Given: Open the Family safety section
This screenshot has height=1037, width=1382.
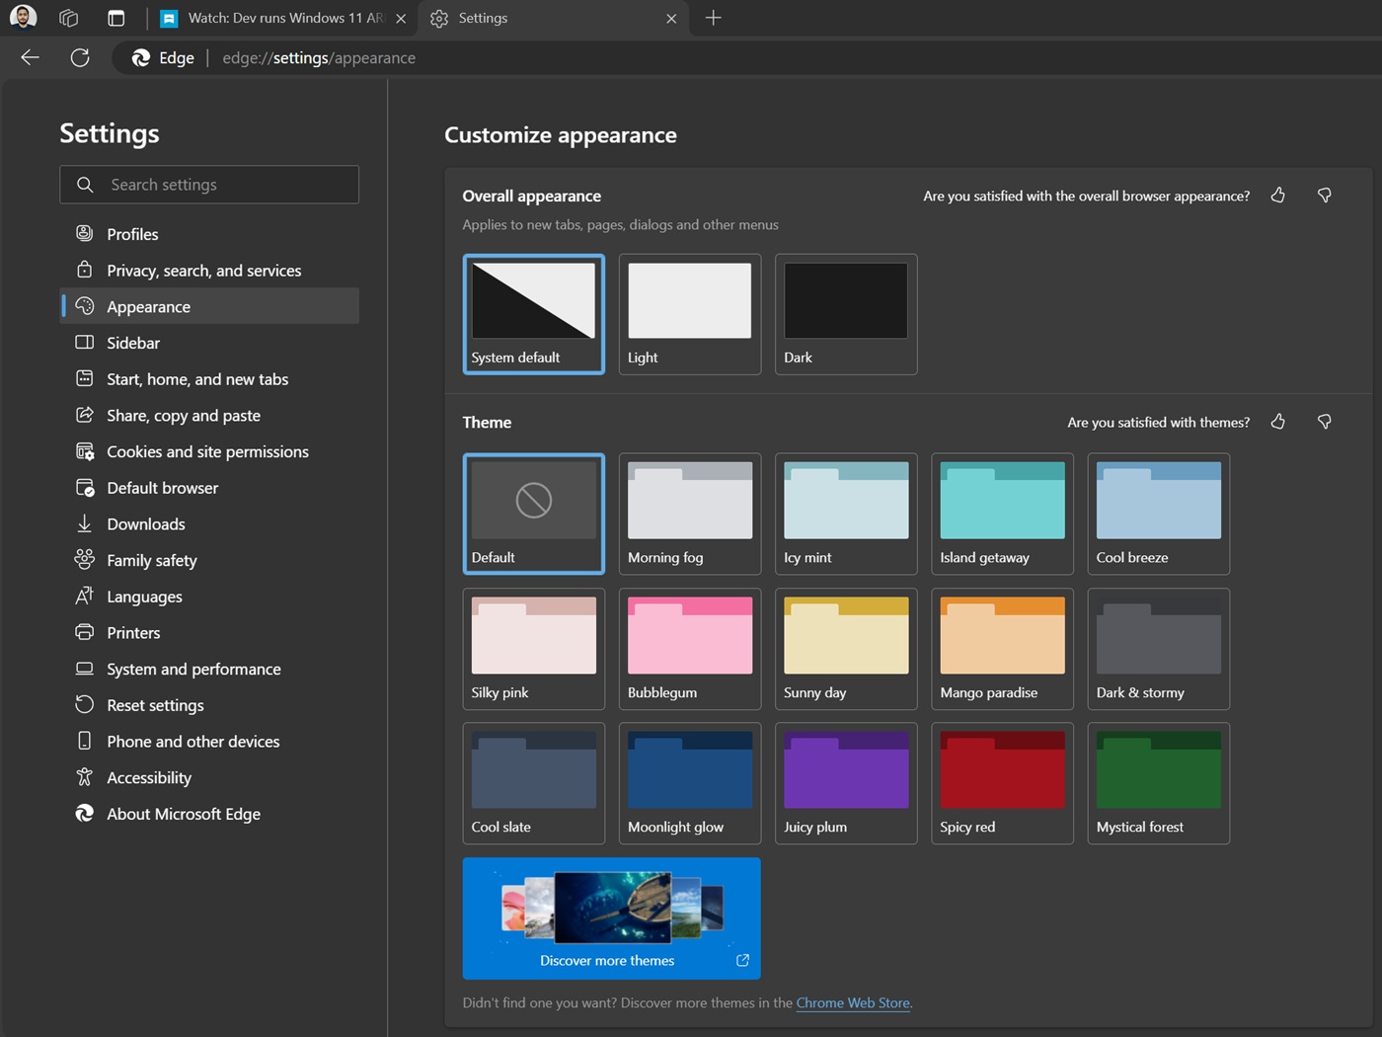Looking at the screenshot, I should 150,560.
